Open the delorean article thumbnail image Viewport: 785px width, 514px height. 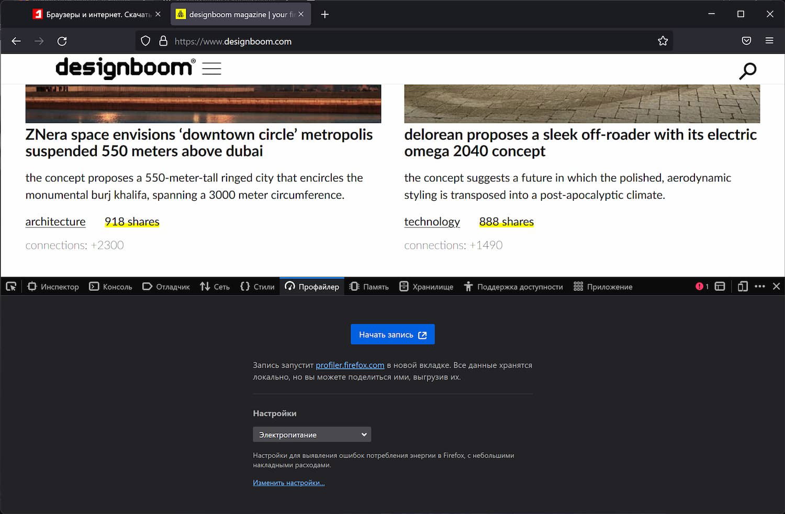coord(582,104)
